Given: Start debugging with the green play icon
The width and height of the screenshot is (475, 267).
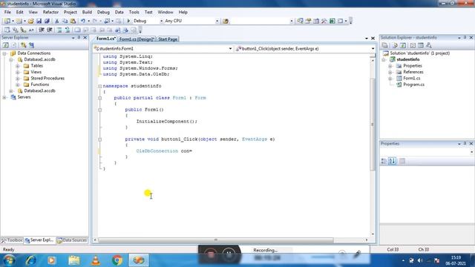Looking at the screenshot, I should 128,21.
